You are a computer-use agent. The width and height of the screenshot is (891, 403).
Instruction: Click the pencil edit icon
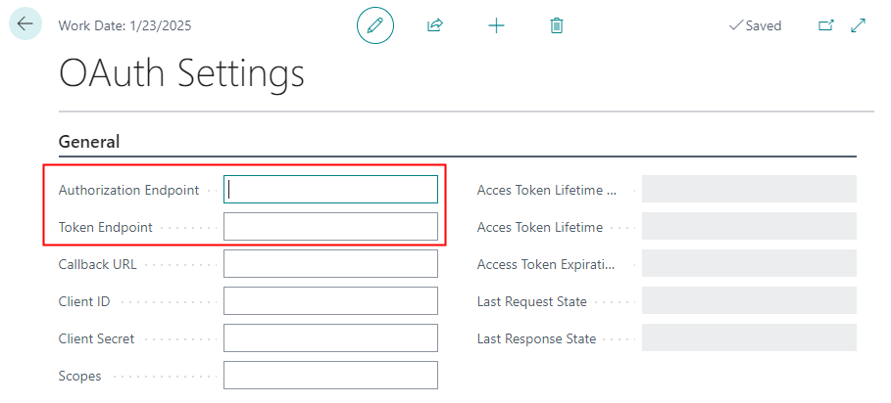point(374,25)
